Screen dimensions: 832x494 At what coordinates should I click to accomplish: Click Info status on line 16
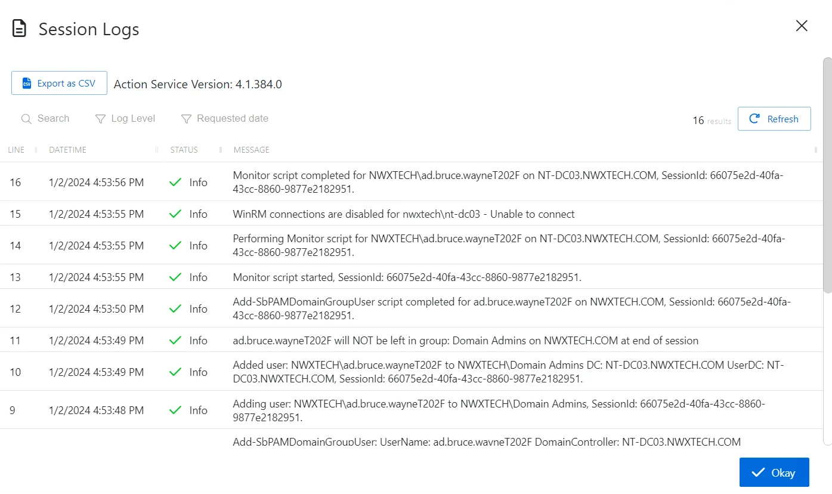coord(198,183)
